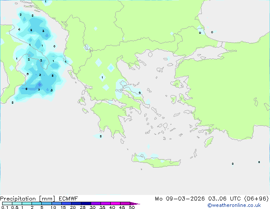Click the '25' legend value
The height and width of the screenshot is (209, 270).
point(83,207)
